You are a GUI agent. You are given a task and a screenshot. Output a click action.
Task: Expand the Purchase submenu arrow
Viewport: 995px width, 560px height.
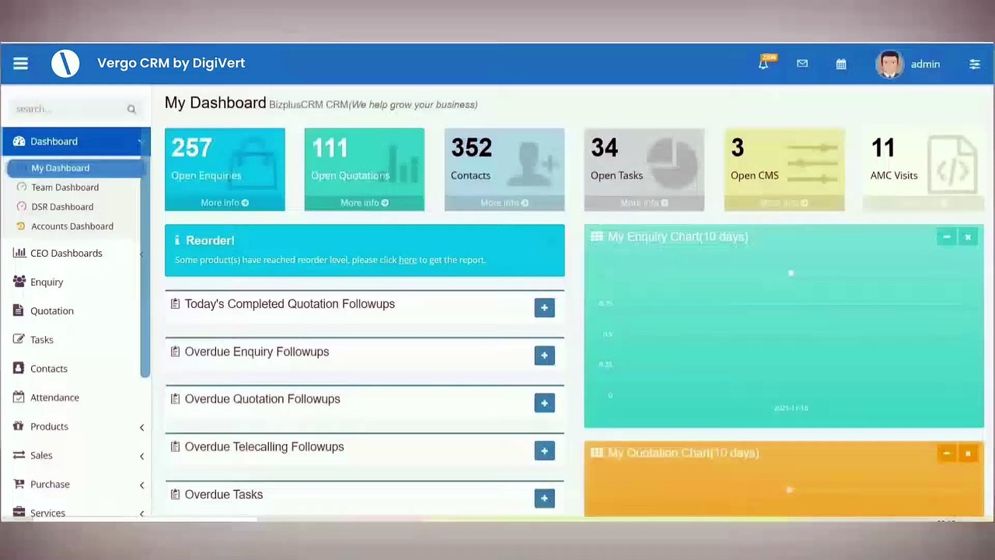[141, 485]
